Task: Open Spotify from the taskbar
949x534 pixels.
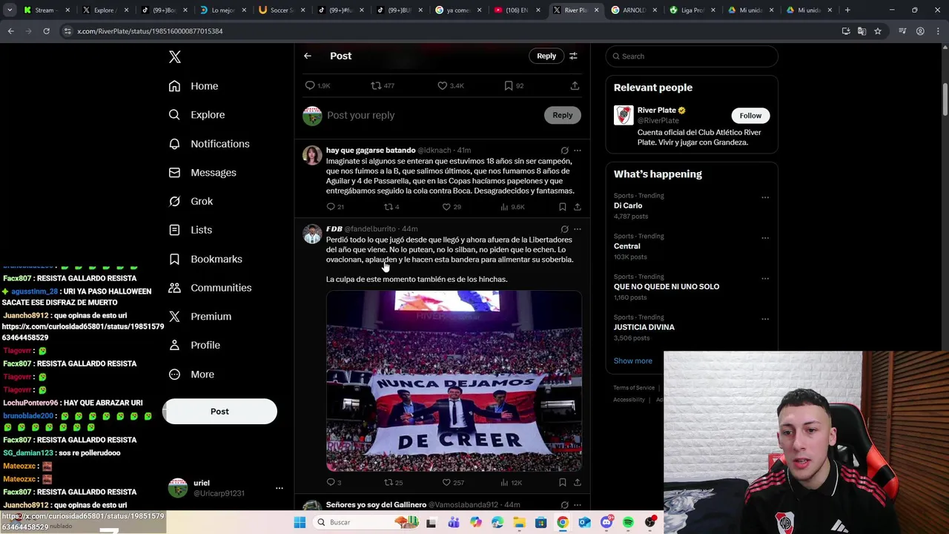Action: coord(628,523)
